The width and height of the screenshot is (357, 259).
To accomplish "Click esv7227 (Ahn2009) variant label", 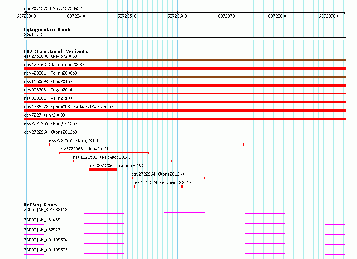I will pyautogui.click(x=45, y=115).
